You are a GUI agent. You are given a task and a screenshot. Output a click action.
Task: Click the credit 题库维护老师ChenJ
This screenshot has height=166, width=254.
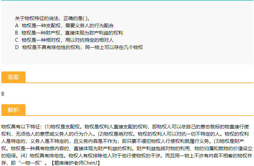(x=76, y=163)
